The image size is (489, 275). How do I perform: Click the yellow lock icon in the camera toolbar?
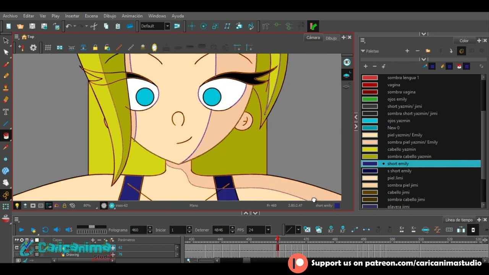[95, 48]
